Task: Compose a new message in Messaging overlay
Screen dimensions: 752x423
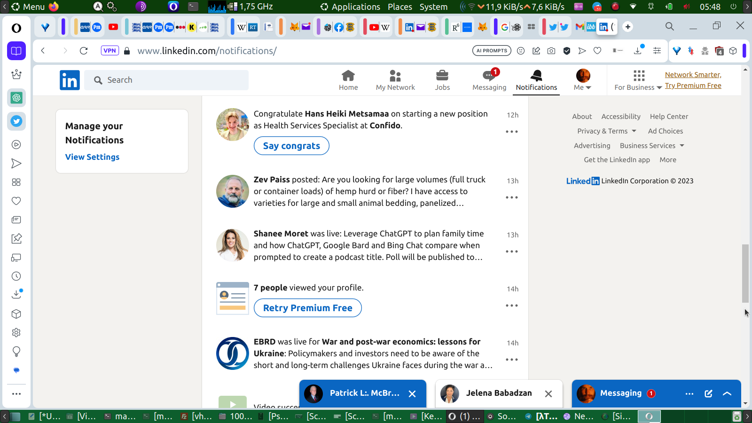Action: 708,394
